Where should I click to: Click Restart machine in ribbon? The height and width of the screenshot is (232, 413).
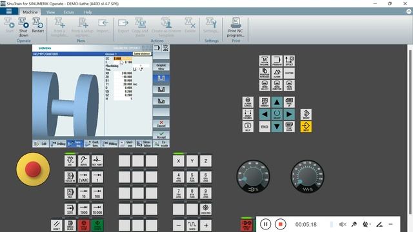[x=38, y=26]
